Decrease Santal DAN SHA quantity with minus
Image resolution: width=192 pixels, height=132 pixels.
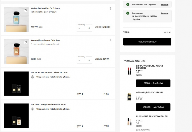pyautogui.click(x=79, y=60)
